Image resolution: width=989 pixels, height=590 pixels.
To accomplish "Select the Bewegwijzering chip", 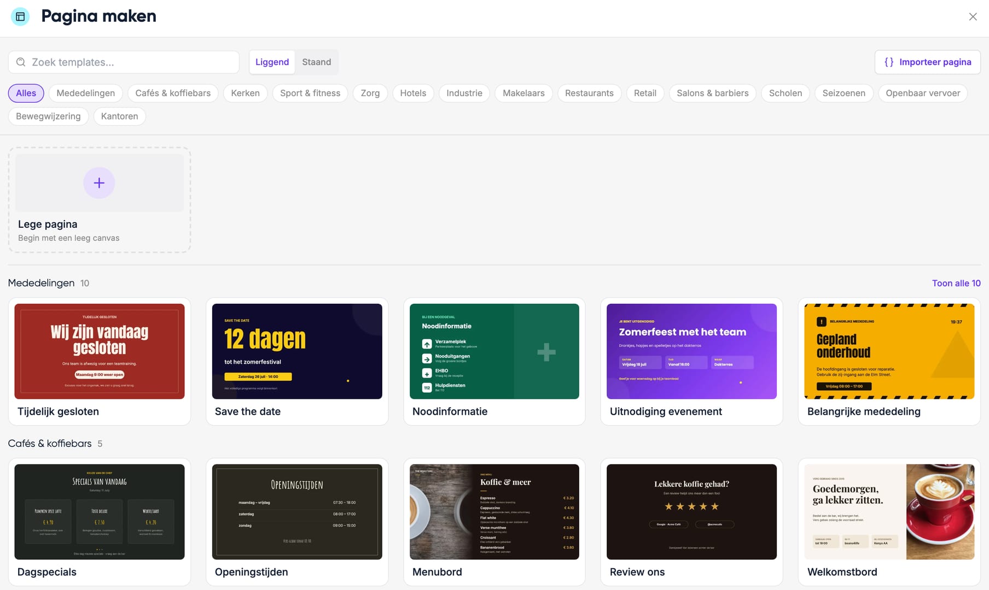I will 48,116.
